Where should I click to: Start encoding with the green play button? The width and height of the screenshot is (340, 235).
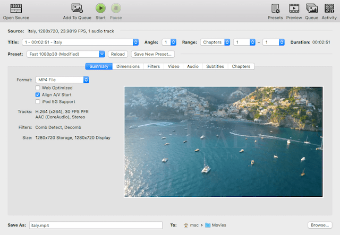coord(100,8)
